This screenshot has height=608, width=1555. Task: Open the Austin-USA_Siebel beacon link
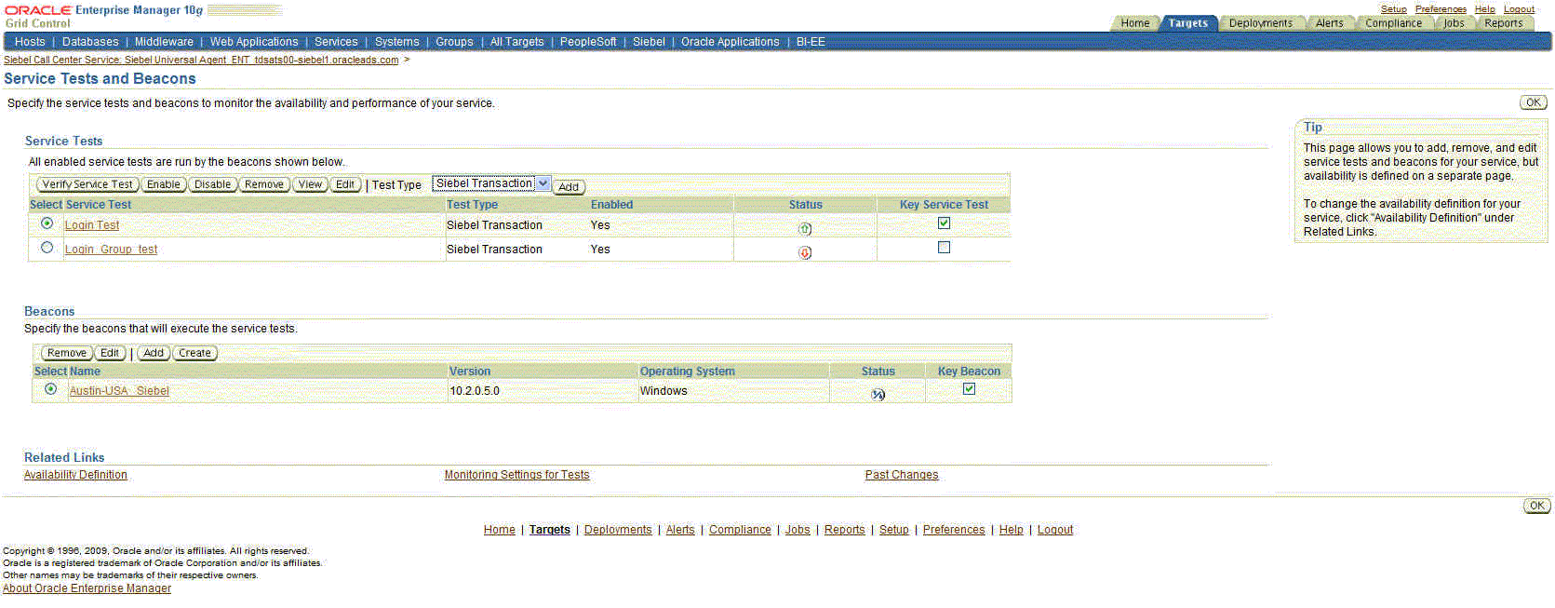click(x=119, y=391)
